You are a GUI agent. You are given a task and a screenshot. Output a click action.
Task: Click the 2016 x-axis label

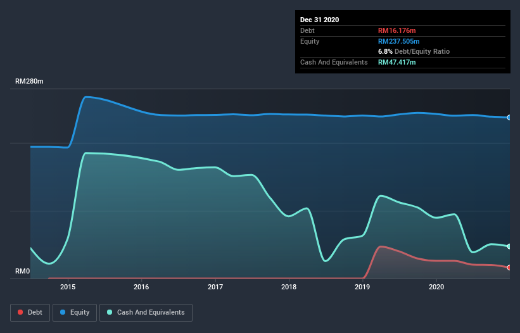pos(141,287)
